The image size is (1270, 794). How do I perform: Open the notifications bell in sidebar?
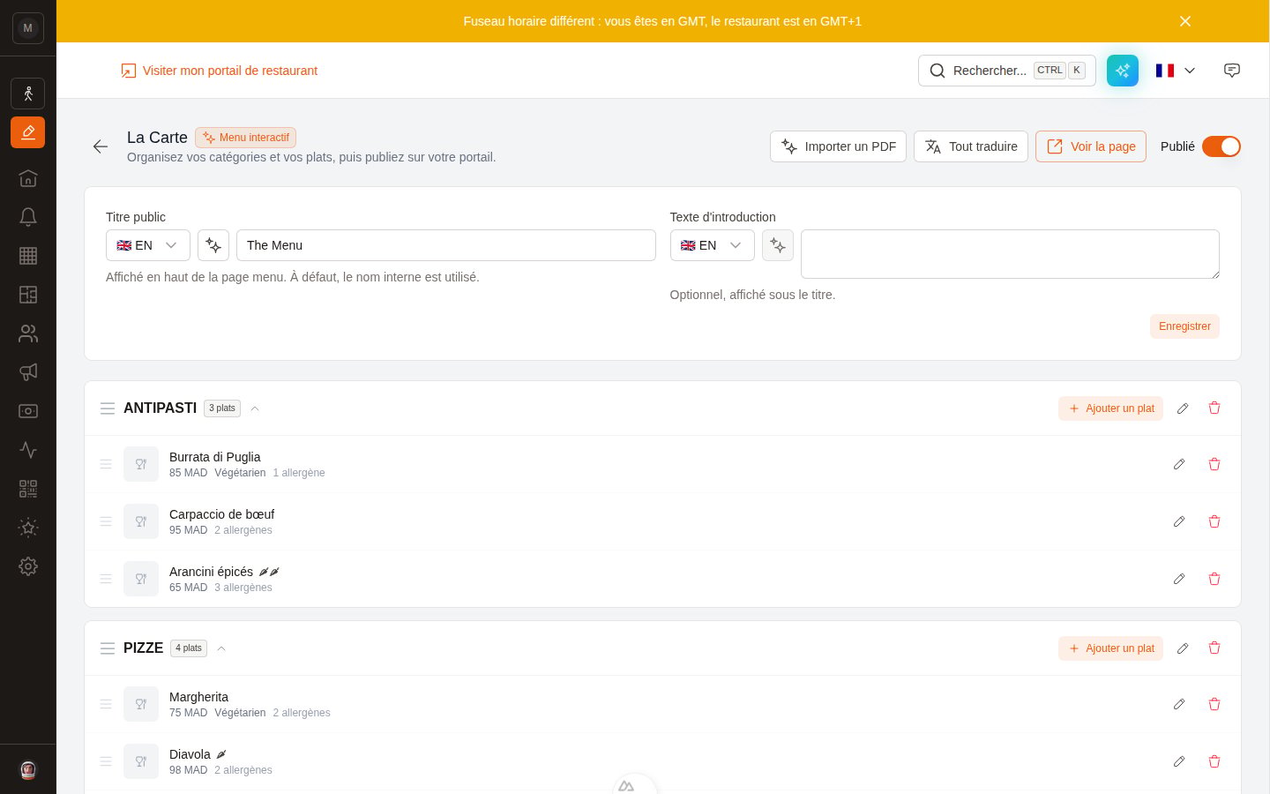(28, 217)
